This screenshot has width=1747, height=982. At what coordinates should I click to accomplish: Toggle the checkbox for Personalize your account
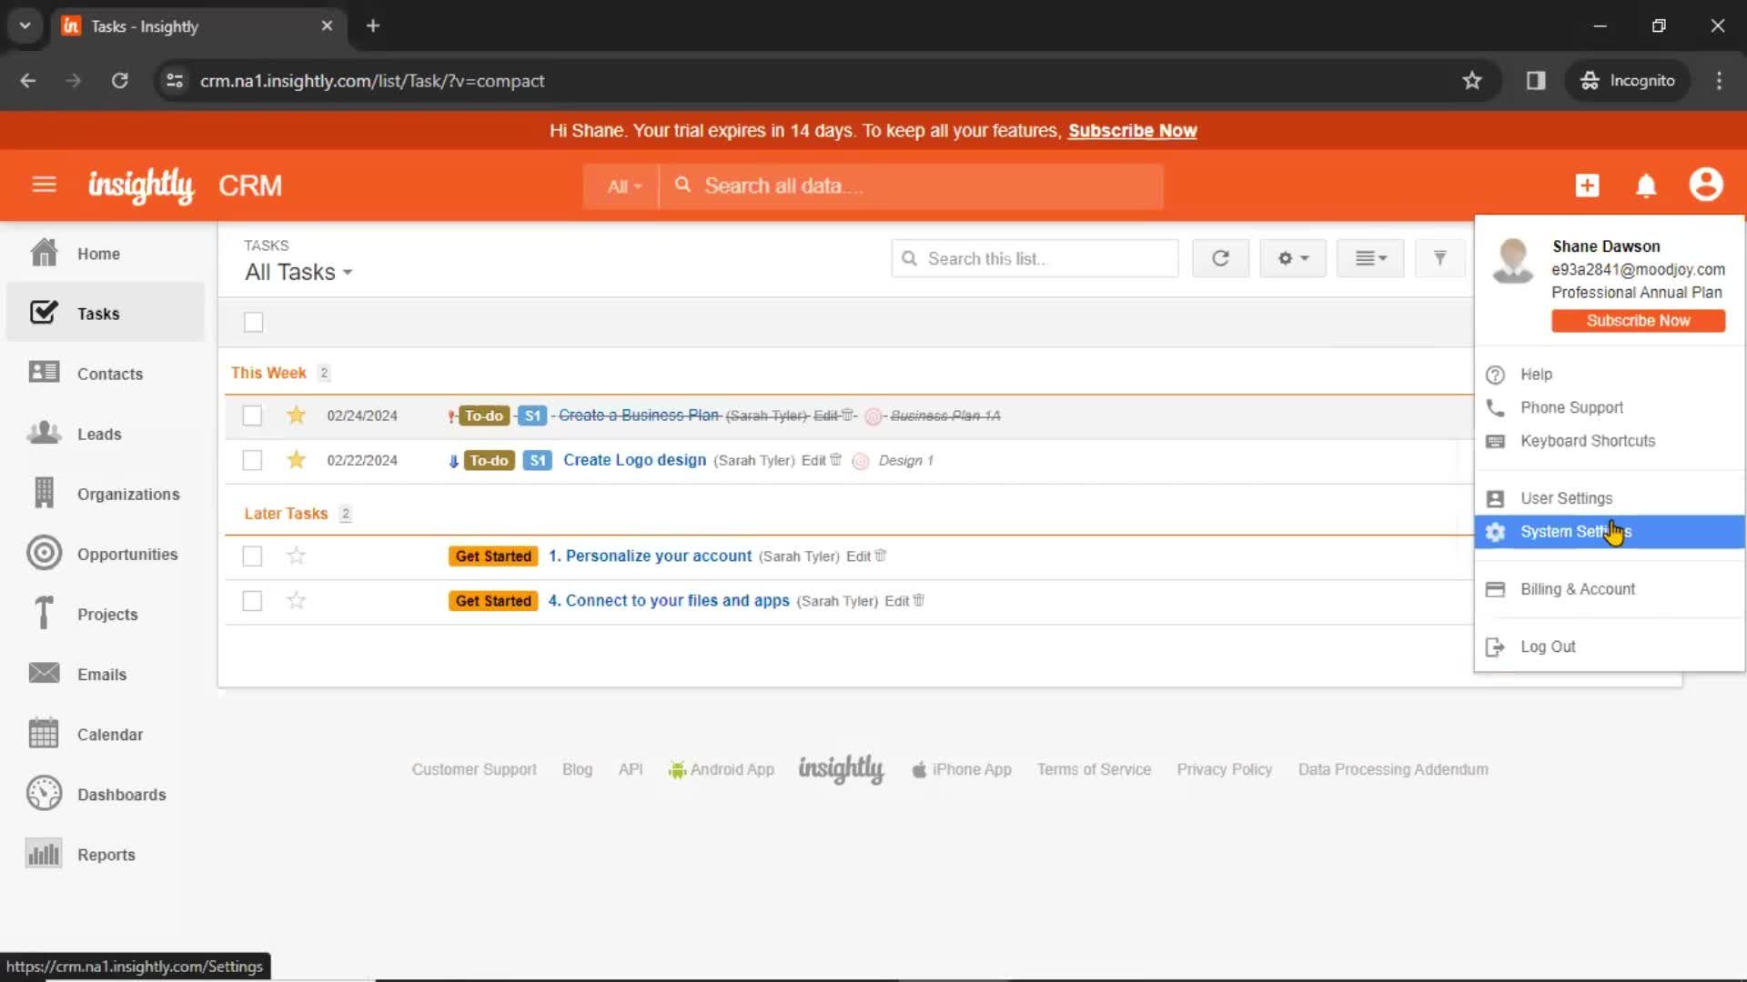point(252,556)
